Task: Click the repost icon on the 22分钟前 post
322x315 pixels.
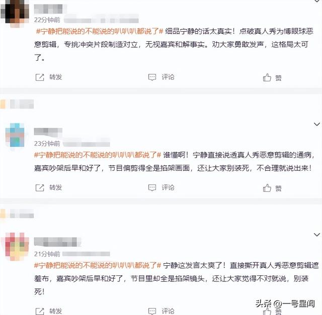Action: (40, 77)
